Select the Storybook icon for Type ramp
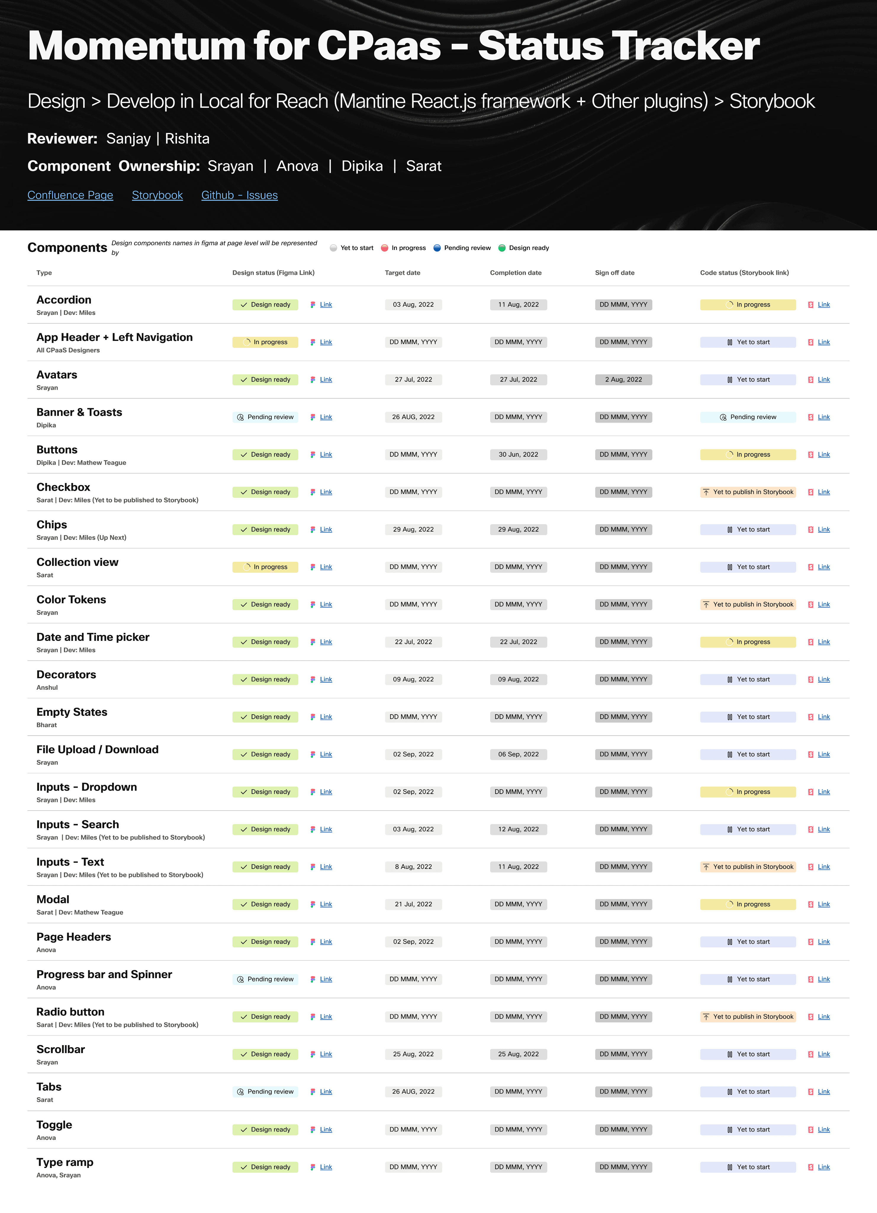The image size is (877, 1213). [x=811, y=1167]
